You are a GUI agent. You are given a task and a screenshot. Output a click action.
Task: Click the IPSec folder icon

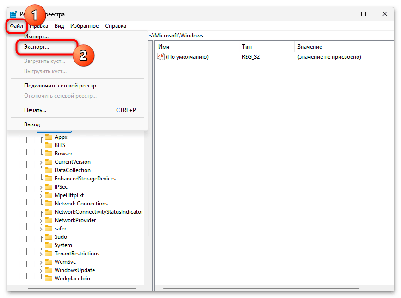49,187
